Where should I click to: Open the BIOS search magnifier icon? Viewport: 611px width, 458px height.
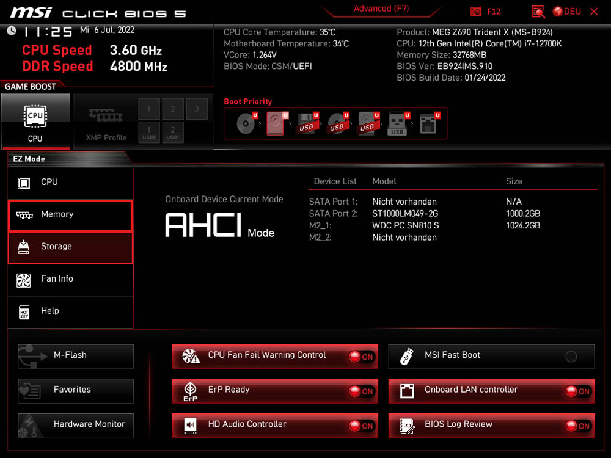(538, 12)
